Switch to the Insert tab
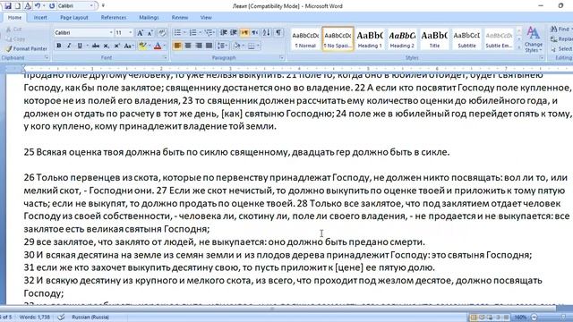 (x=40, y=18)
